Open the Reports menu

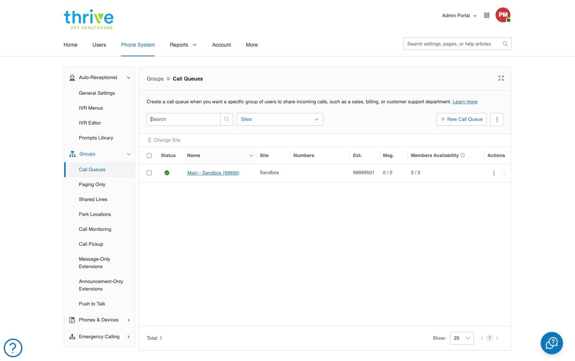(x=183, y=45)
